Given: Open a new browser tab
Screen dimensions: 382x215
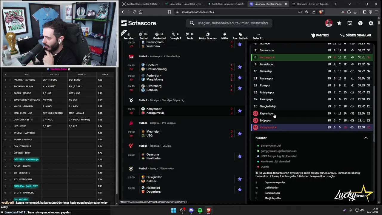Looking at the screenshot, I should point(335,4).
